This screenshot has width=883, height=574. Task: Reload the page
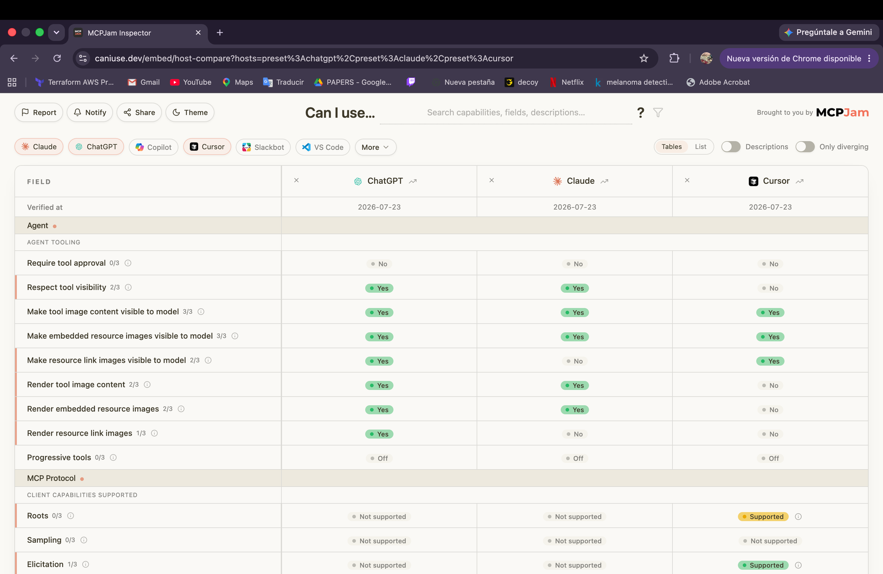(57, 58)
